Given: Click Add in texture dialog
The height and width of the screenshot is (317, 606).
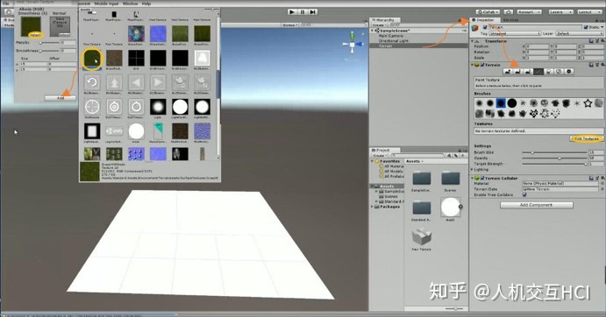Looking at the screenshot, I should coord(61,98).
